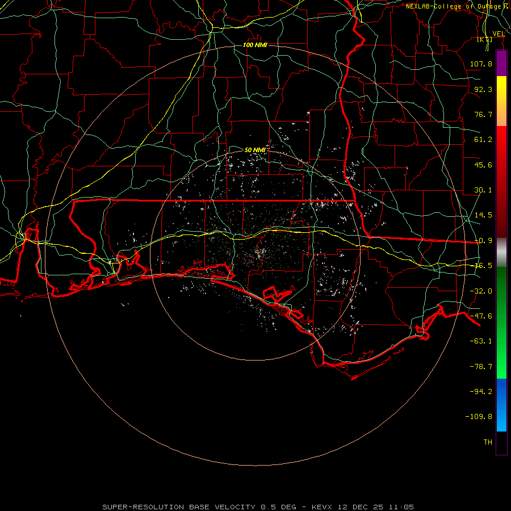Select the -16.5 scale value
The image size is (511, 511).
(483, 266)
